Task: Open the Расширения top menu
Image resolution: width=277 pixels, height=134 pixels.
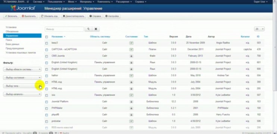Action: 124,2
